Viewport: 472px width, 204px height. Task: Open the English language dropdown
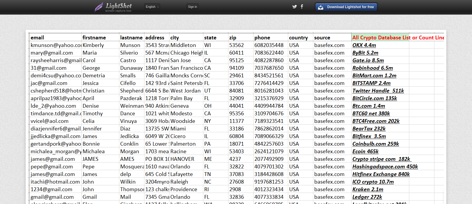point(152,7)
